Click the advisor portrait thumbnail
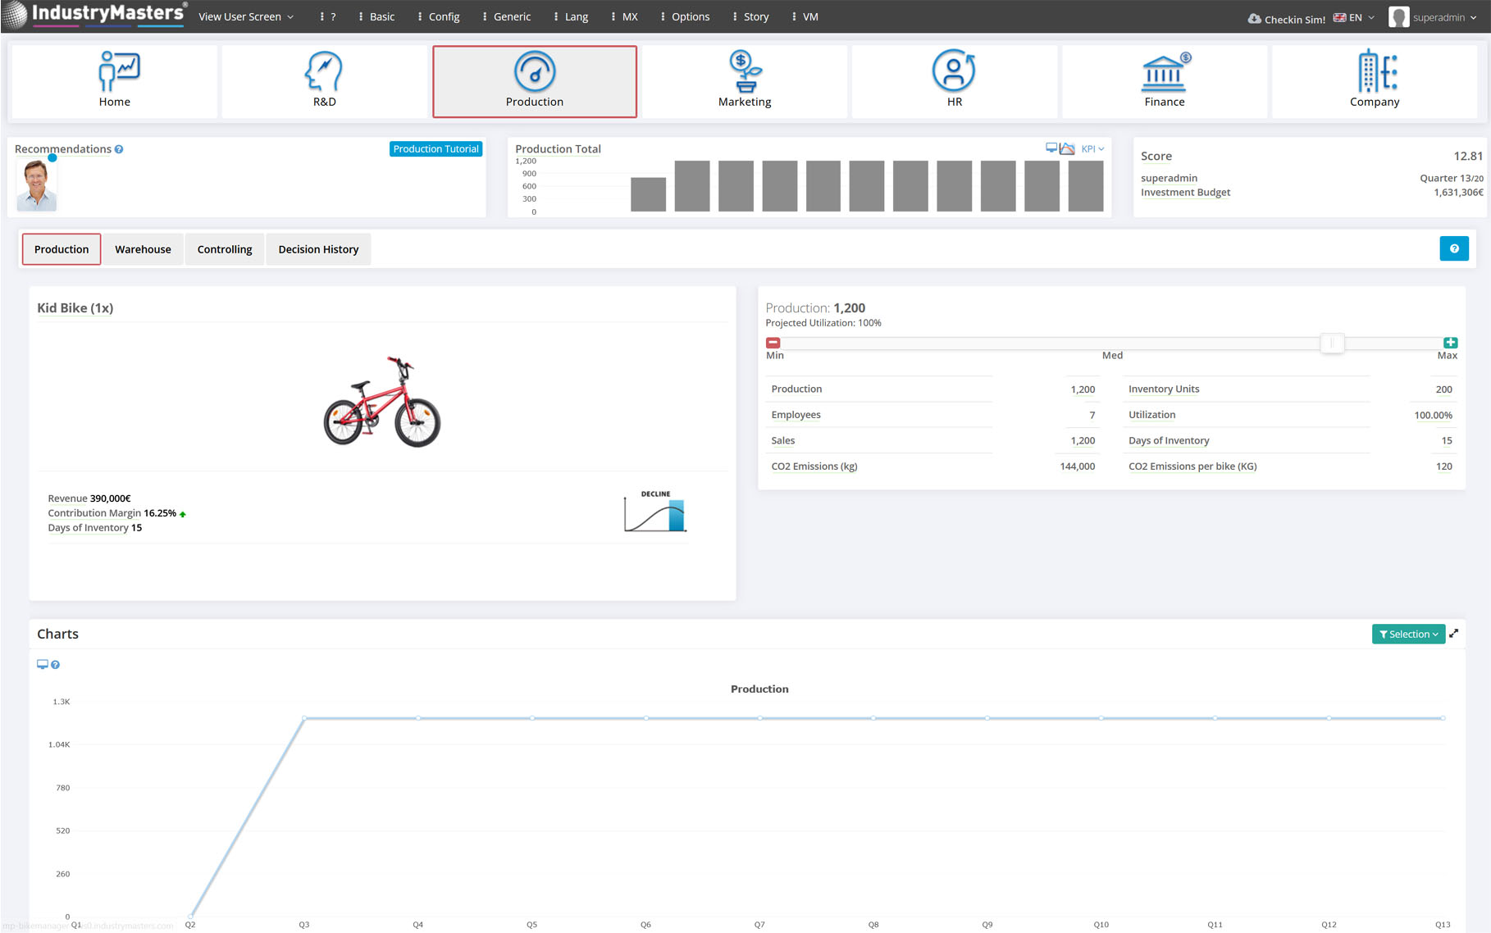 37,185
